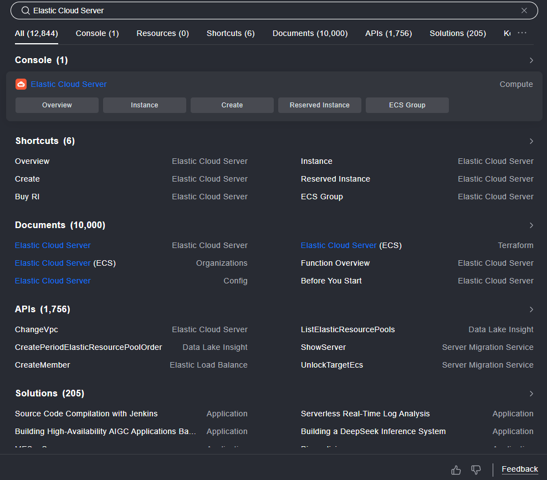Expand the Shortcuts results chevron
Image resolution: width=547 pixels, height=480 pixels.
click(x=531, y=141)
